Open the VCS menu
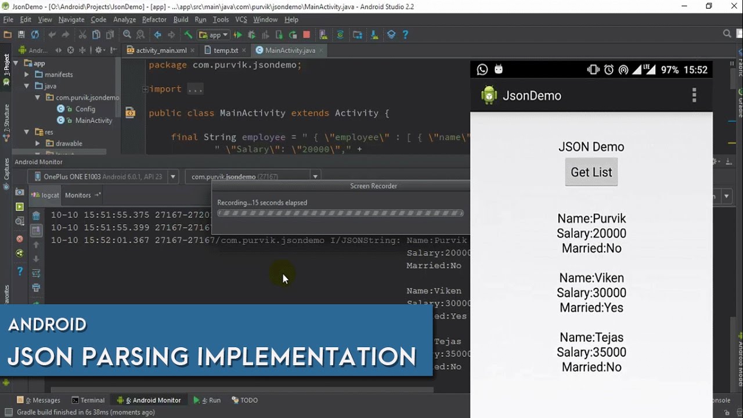This screenshot has height=418, width=743. click(x=241, y=19)
